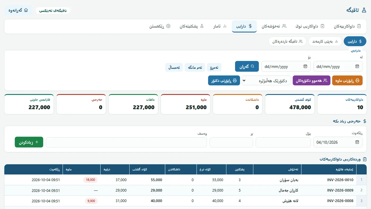Click the plus icon on the زیادکردن button
Screen dimensions: 371x209
tap(37, 142)
